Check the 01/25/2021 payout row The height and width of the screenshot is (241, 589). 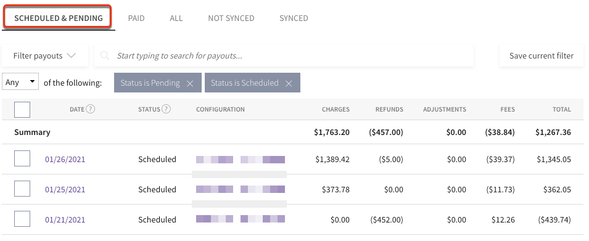coord(22,189)
